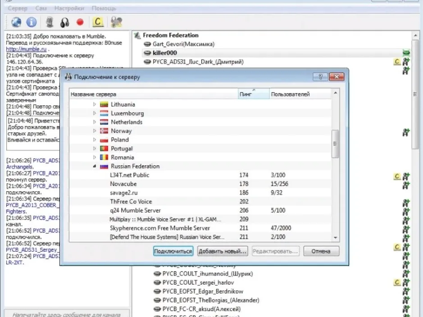The height and width of the screenshot is (317, 423).
Task: Start recording with the red circle icon
Action: tap(80, 22)
